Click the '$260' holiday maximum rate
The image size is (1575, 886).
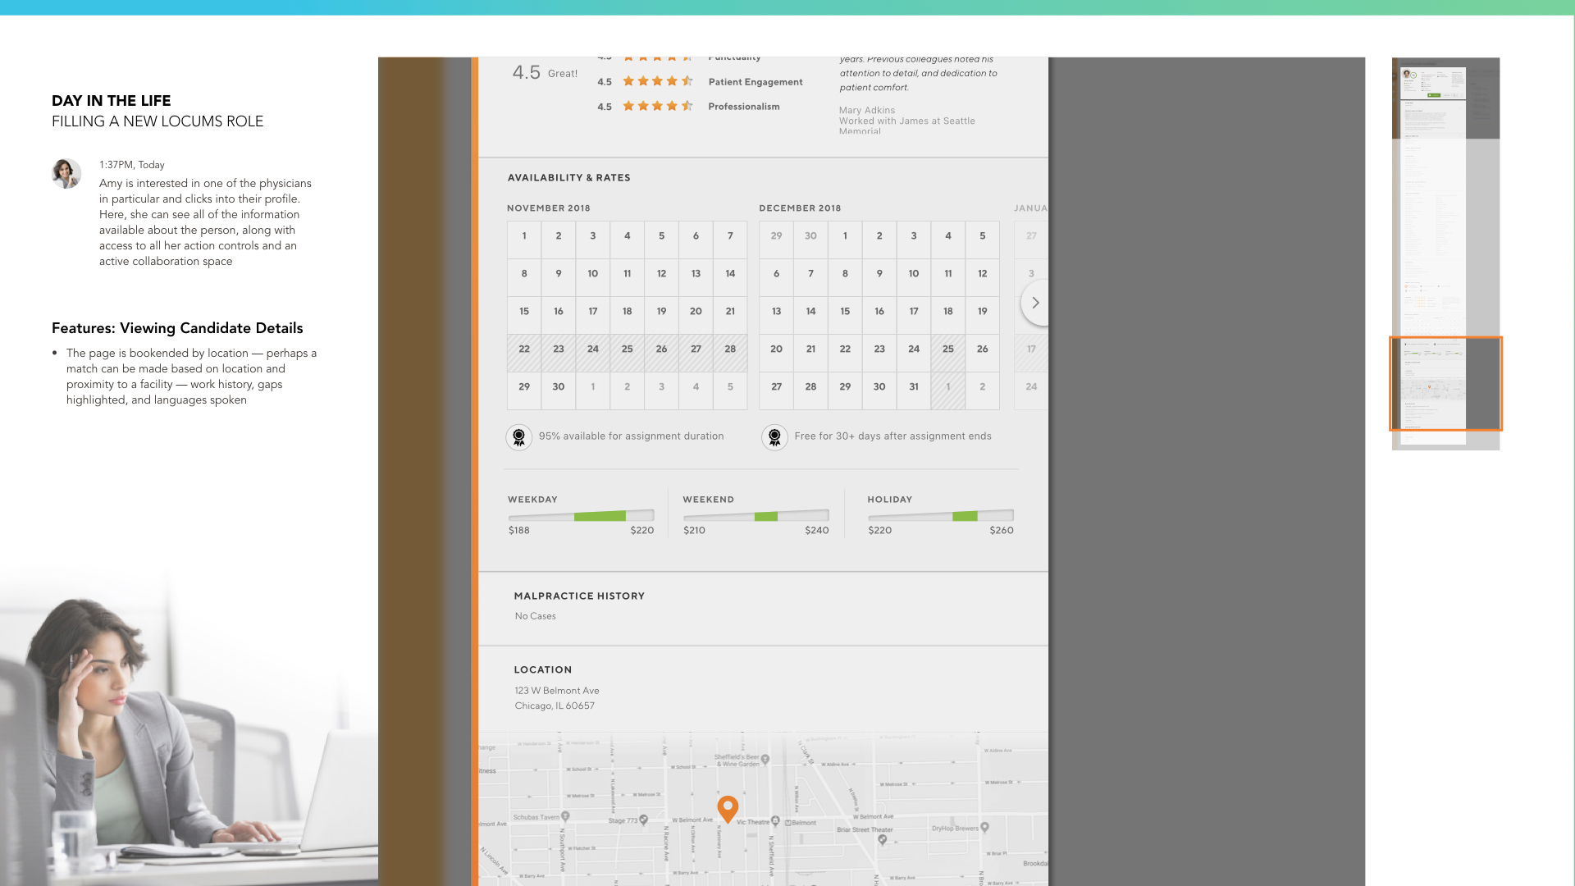[1002, 531]
